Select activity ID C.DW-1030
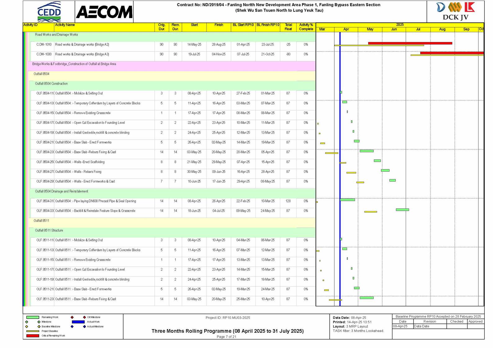Viewport: 493px width, 348px height. (44, 54)
